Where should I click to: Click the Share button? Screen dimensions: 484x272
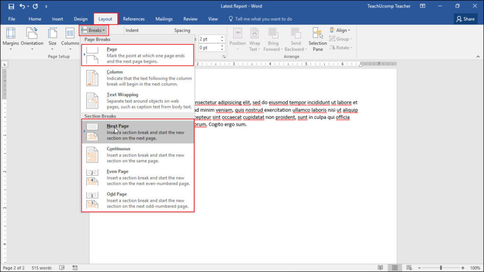[465, 19]
